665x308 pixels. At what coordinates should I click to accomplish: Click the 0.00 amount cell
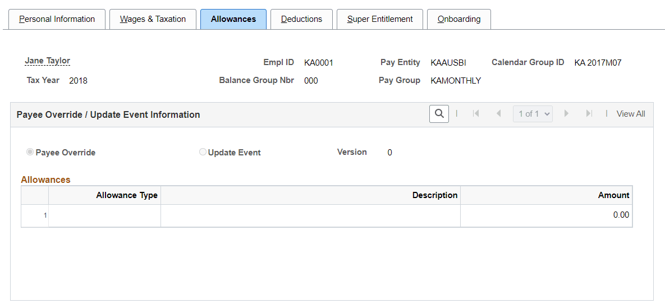(546, 215)
